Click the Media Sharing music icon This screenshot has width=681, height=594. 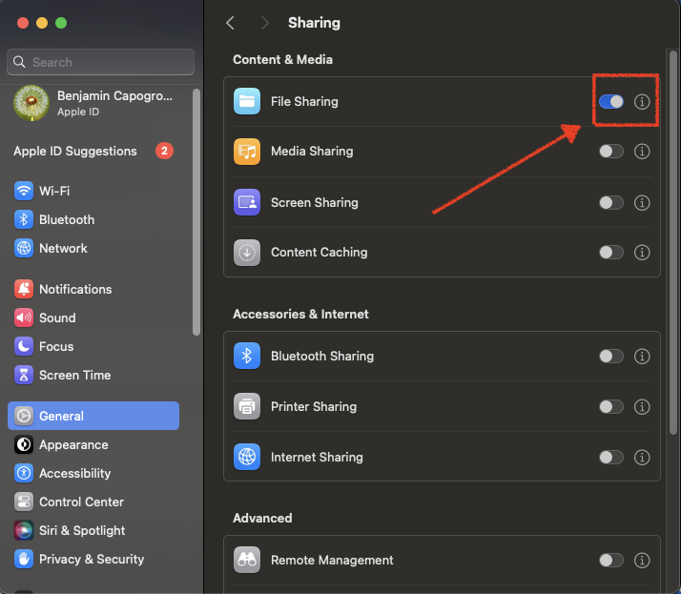[247, 152]
